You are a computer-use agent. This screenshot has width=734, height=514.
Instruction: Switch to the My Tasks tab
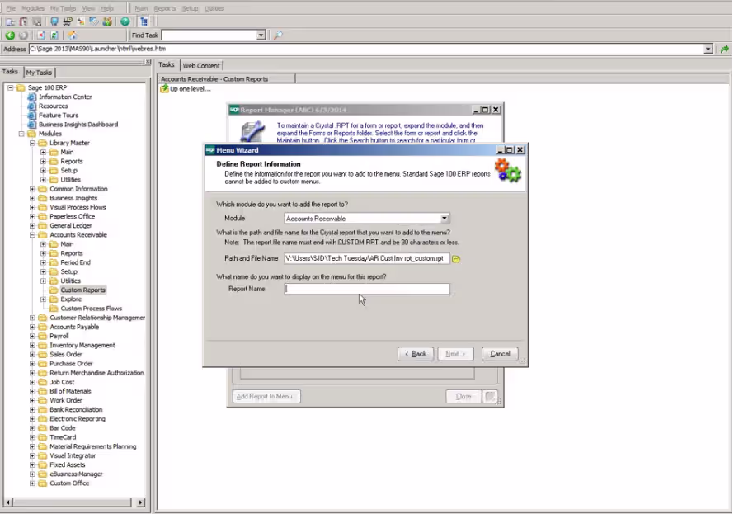39,73
